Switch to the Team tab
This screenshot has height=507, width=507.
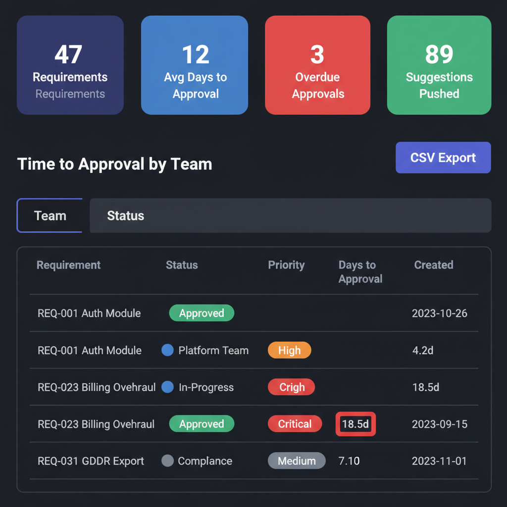pos(50,215)
